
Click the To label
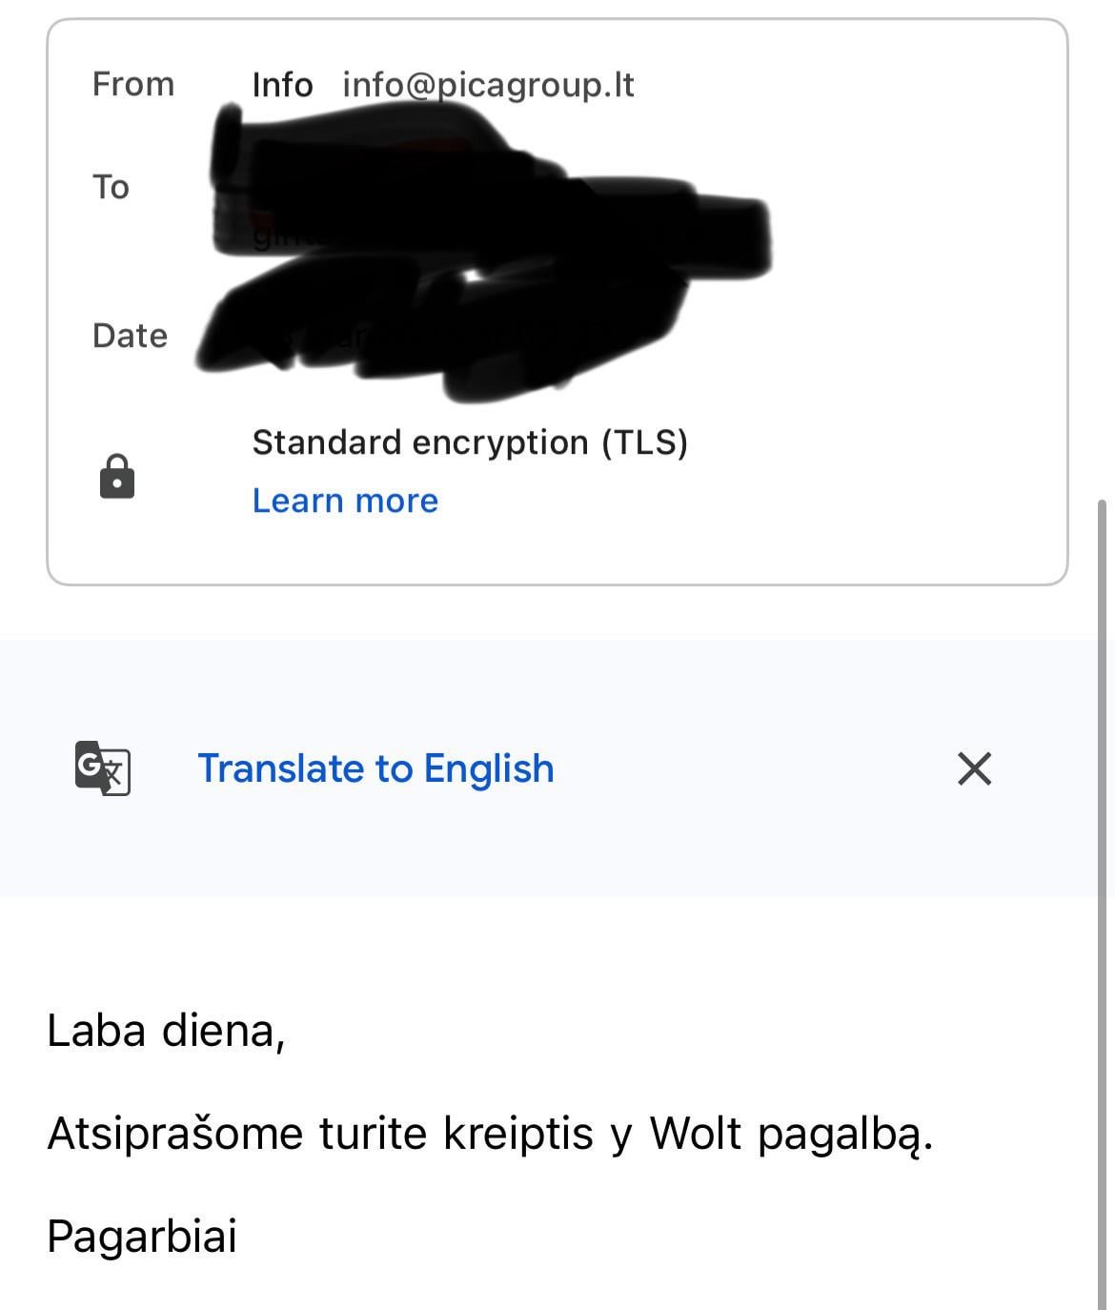coord(111,187)
